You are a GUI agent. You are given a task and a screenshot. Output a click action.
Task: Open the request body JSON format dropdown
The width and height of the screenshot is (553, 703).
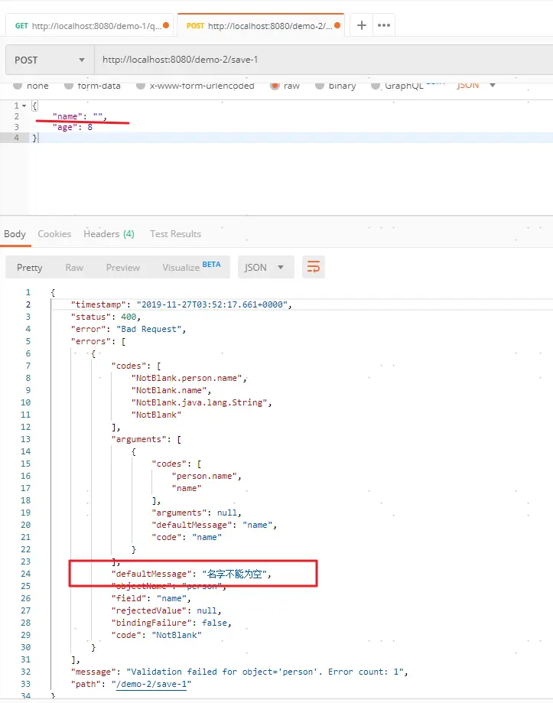[x=476, y=85]
